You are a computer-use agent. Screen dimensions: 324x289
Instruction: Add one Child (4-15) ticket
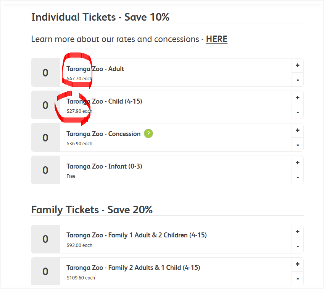[297, 98]
